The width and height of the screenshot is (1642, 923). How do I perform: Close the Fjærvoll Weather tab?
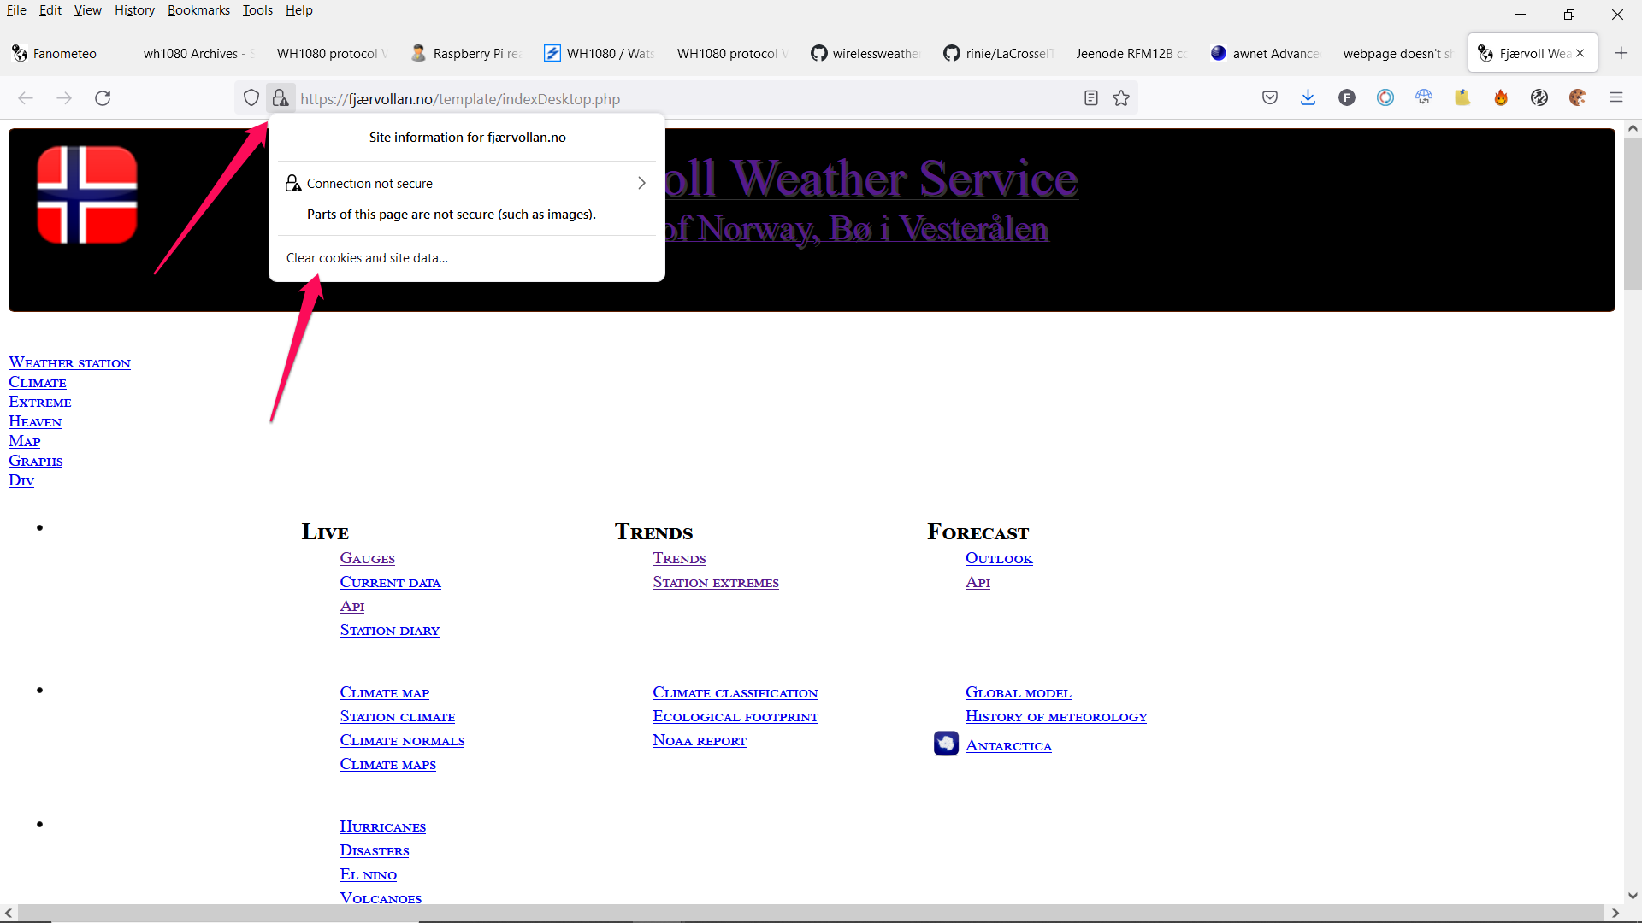tap(1580, 53)
